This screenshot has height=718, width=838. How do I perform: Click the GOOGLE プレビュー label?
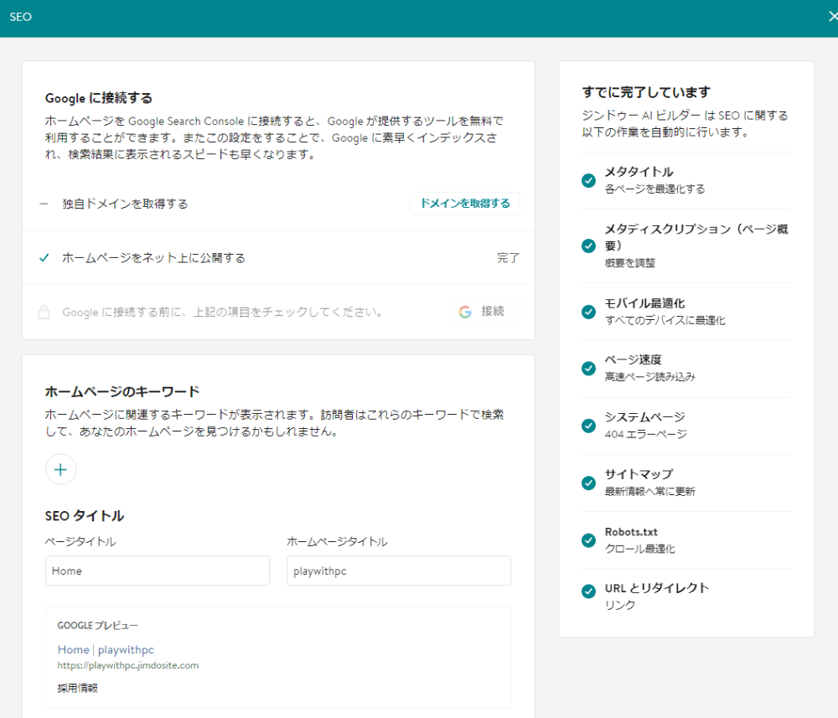(x=98, y=626)
